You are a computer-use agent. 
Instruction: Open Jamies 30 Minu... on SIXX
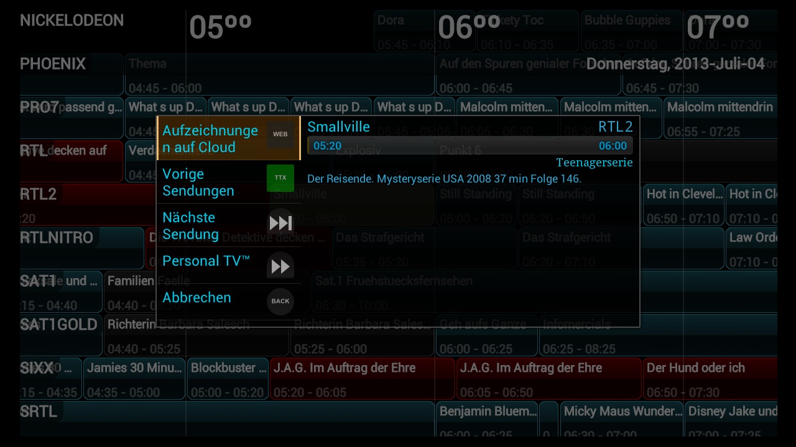pyautogui.click(x=134, y=379)
